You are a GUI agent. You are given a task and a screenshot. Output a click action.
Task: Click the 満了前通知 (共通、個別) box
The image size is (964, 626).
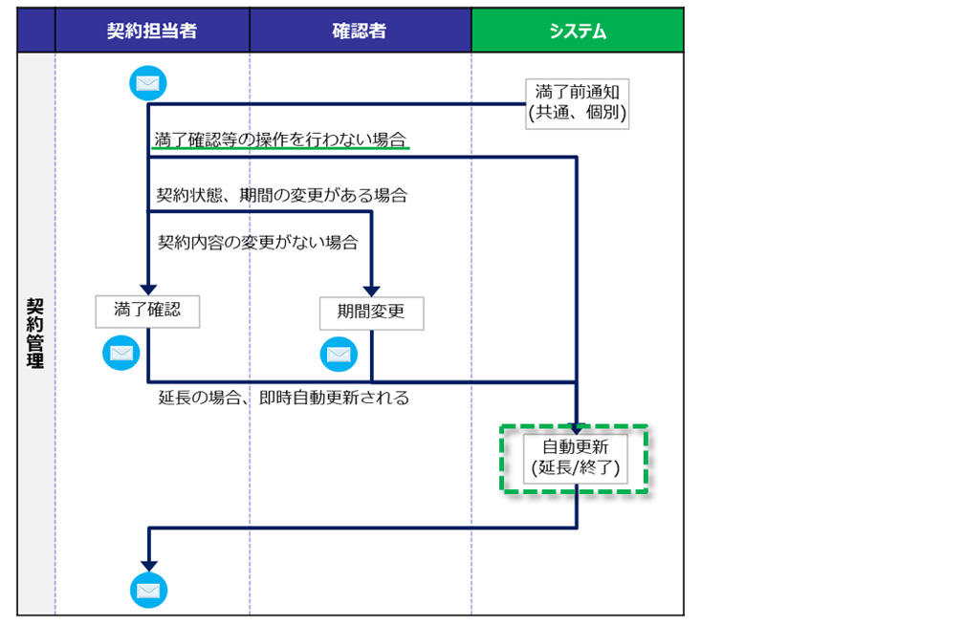pyautogui.click(x=577, y=103)
